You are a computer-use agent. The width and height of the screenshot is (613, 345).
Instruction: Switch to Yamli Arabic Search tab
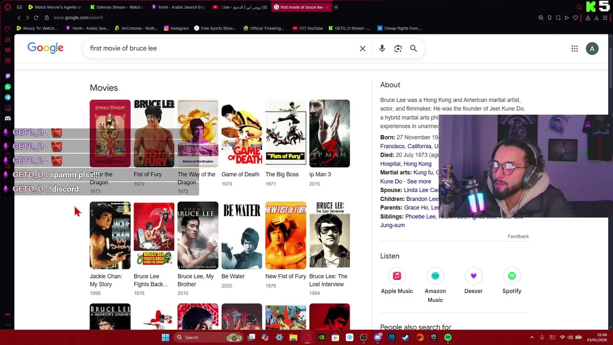coord(178,7)
